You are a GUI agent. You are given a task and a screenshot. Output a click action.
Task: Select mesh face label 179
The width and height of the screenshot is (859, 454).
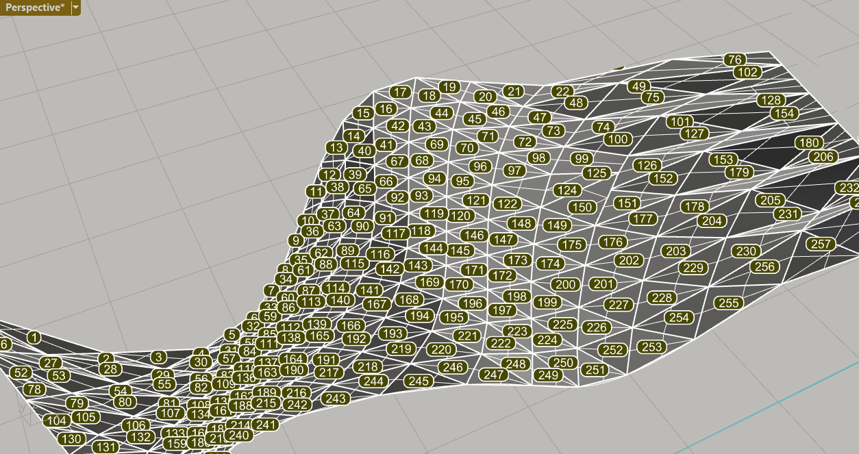tap(739, 172)
